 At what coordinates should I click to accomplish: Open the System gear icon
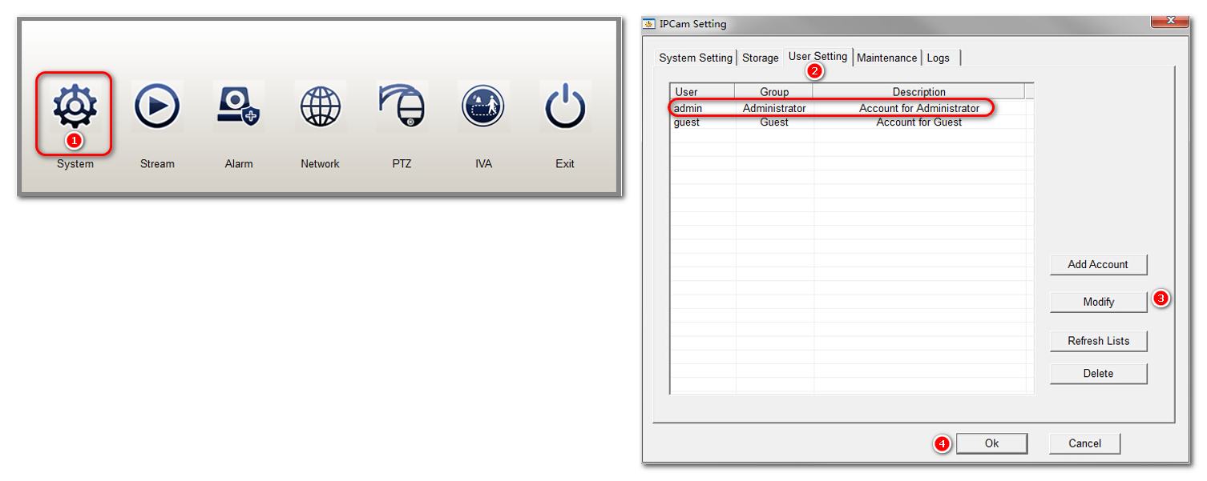tap(75, 107)
